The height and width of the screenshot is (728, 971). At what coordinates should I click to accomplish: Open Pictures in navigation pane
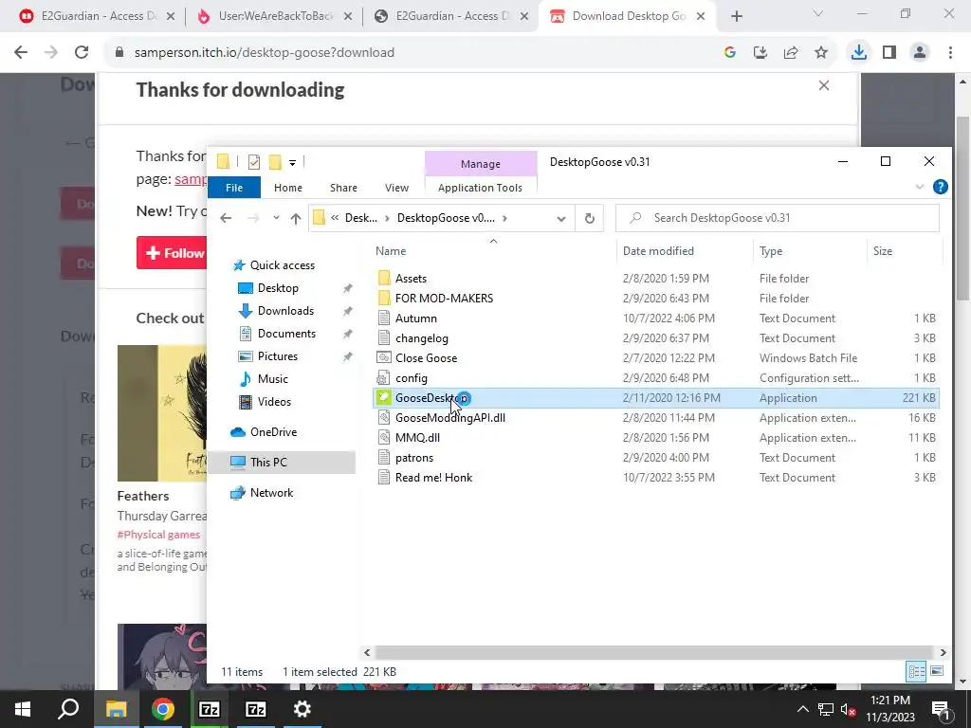[x=278, y=356]
